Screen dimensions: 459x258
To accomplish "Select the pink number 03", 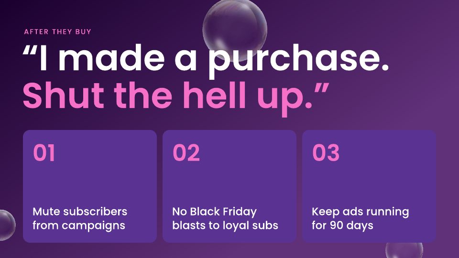I will click(x=326, y=152).
